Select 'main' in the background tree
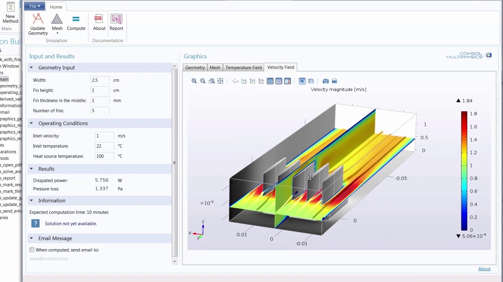 point(4,79)
